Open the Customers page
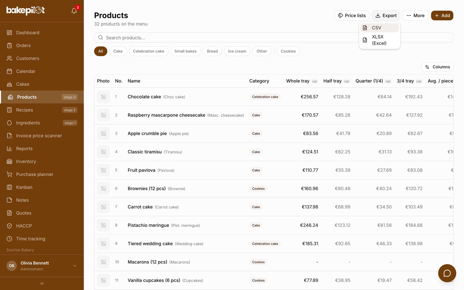This screenshot has width=464, height=290. pyautogui.click(x=42, y=58)
